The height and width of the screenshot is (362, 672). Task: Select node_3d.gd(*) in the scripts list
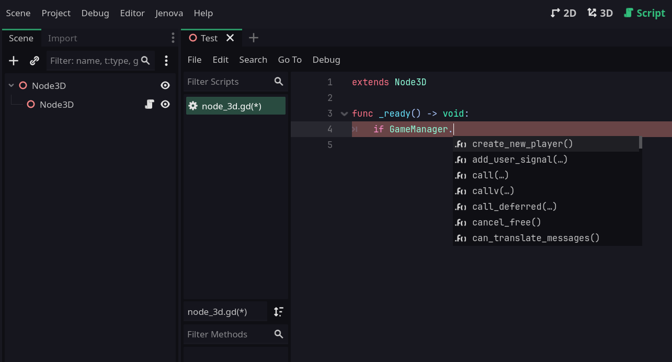tap(236, 106)
